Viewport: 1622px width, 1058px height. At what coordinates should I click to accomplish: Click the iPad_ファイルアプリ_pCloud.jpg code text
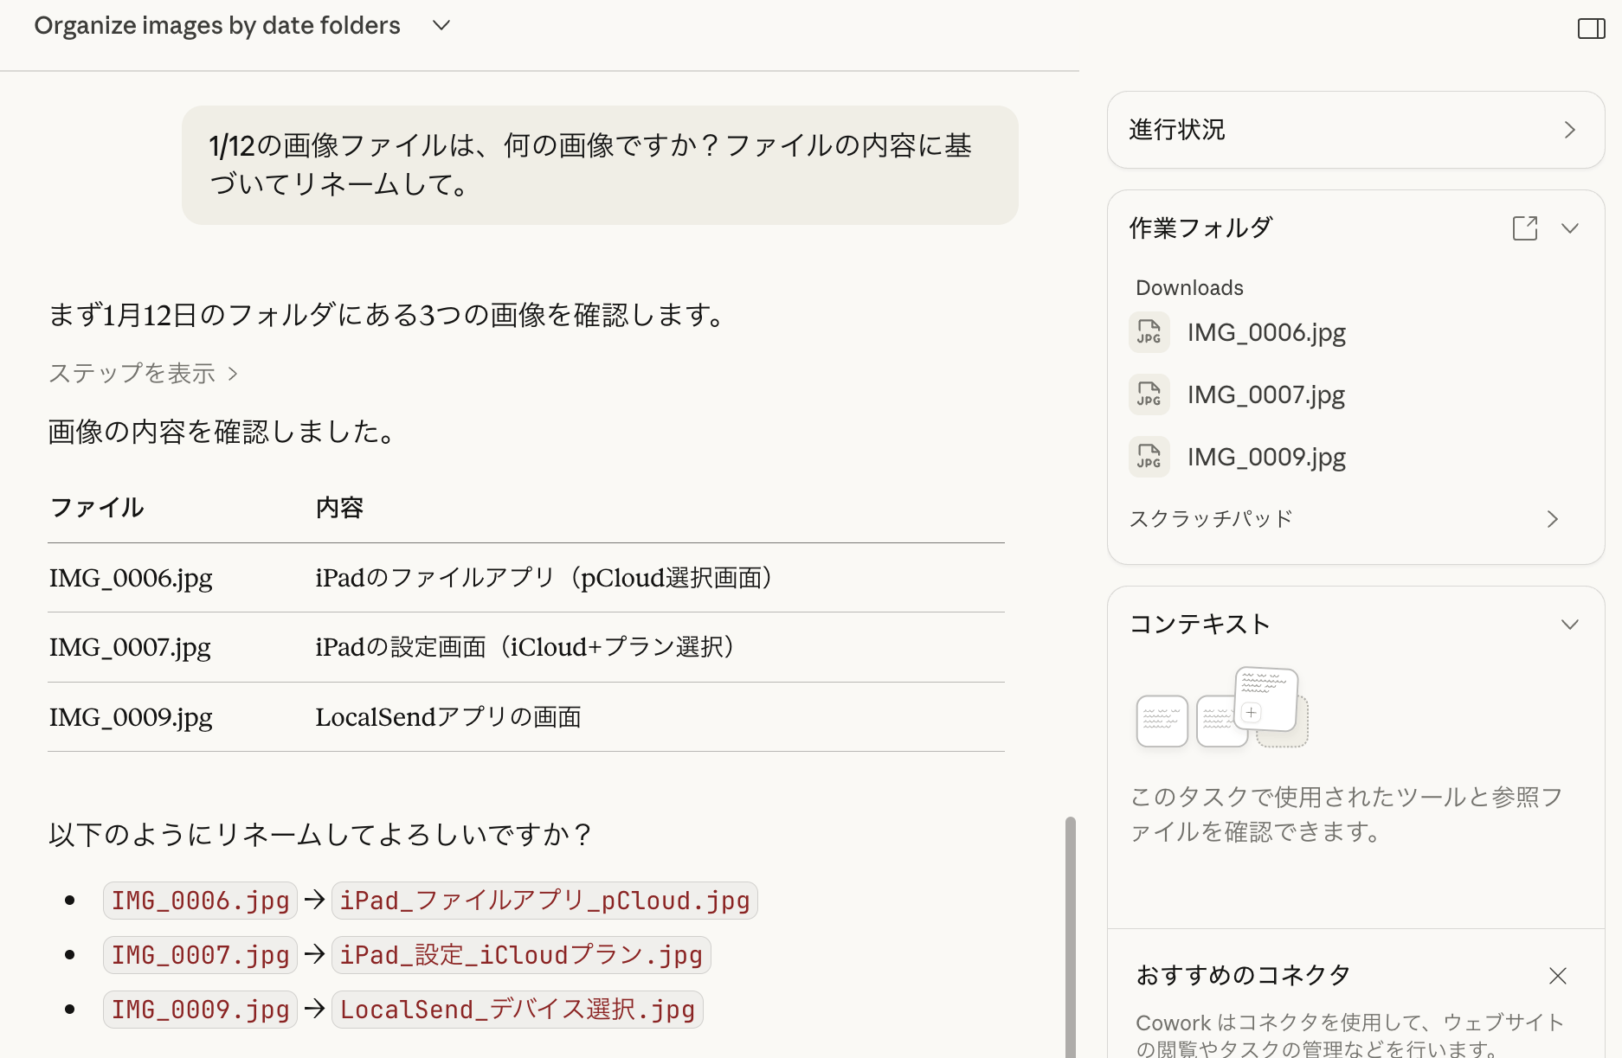(x=544, y=901)
